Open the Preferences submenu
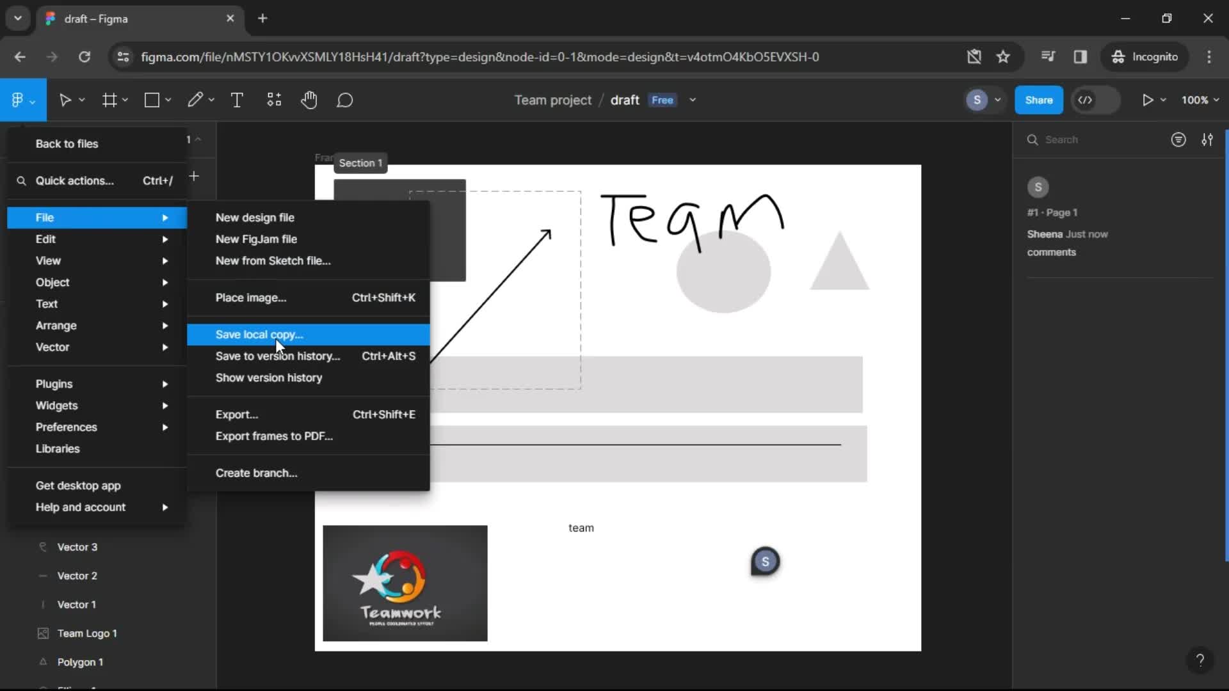 click(x=97, y=427)
